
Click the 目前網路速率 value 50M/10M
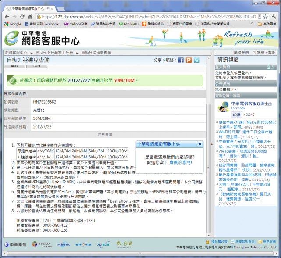click(x=42, y=118)
